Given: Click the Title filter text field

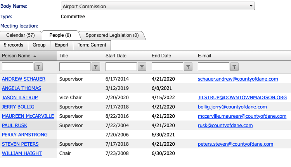Looking at the screenshot, I should pos(75,67).
